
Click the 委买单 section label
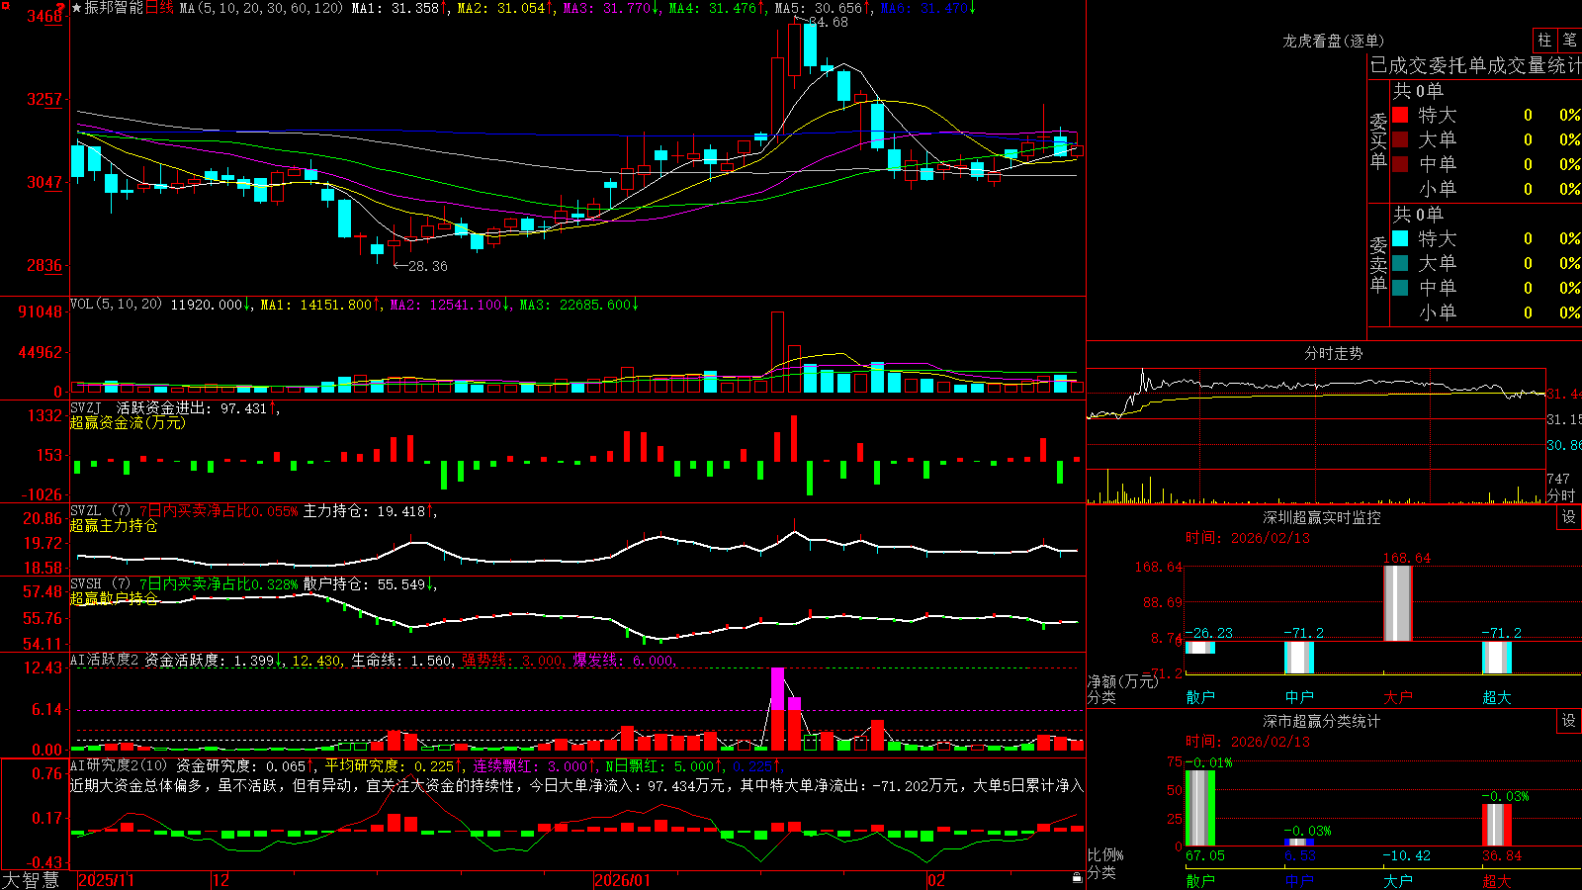pyautogui.click(x=1378, y=141)
